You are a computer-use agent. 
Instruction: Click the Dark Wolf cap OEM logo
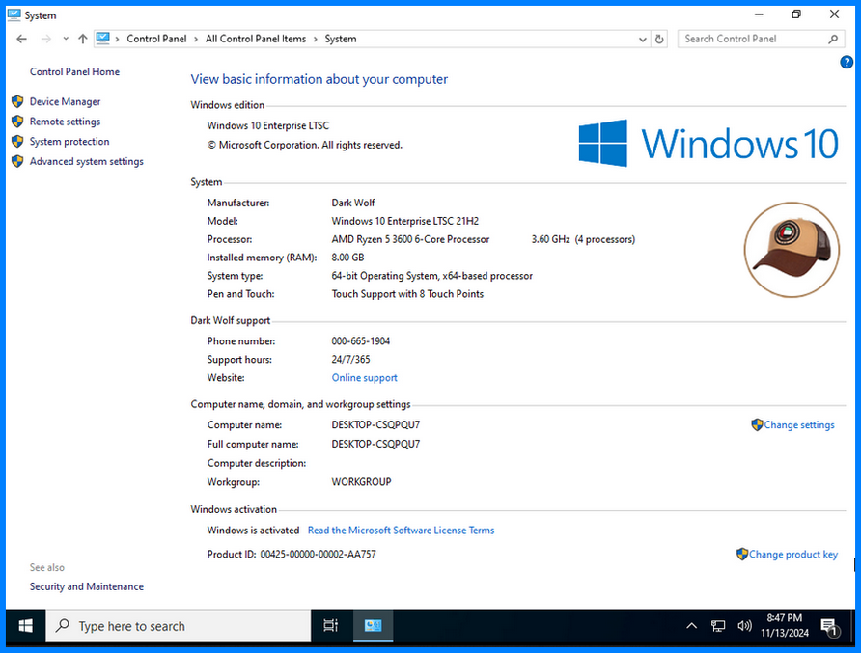[x=792, y=250]
